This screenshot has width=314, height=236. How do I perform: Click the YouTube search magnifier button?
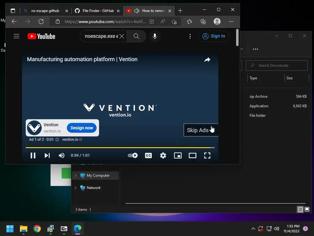[x=136, y=36]
